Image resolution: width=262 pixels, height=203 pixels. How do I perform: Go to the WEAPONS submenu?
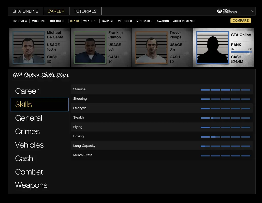(x=90, y=21)
